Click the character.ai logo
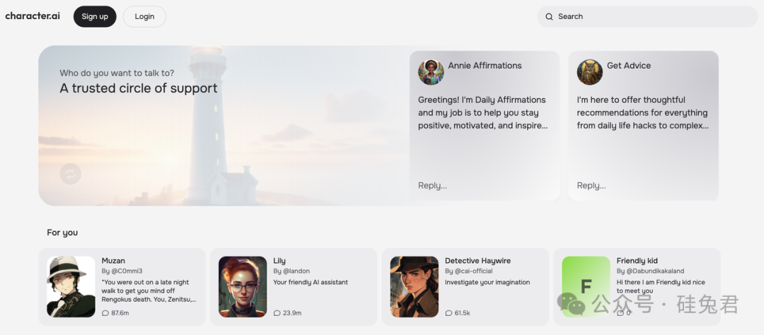764x335 pixels. coord(33,16)
